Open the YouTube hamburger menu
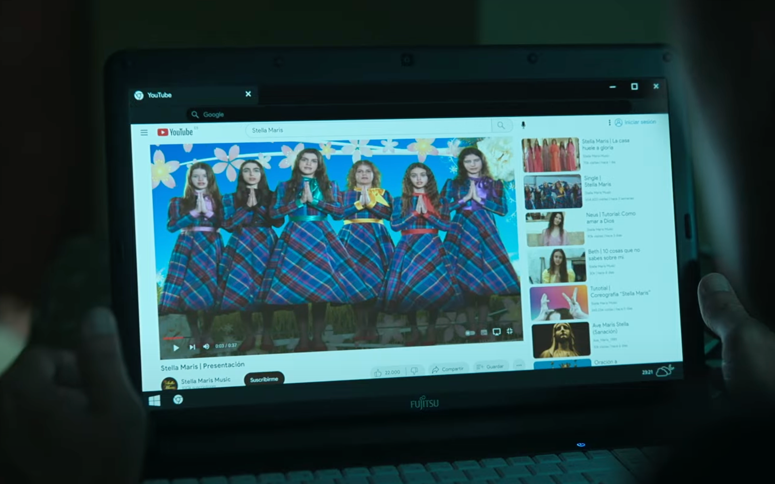Screen dimensions: 775x484 pyautogui.click(x=144, y=132)
